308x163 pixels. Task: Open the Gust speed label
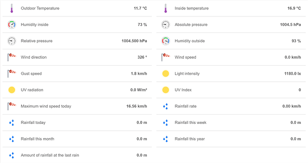(x=31, y=73)
